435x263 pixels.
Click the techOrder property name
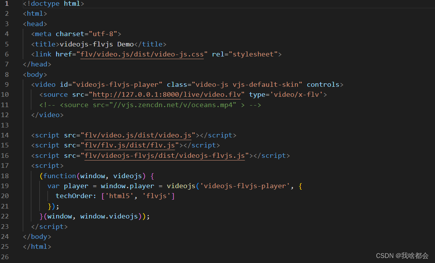[74, 196]
